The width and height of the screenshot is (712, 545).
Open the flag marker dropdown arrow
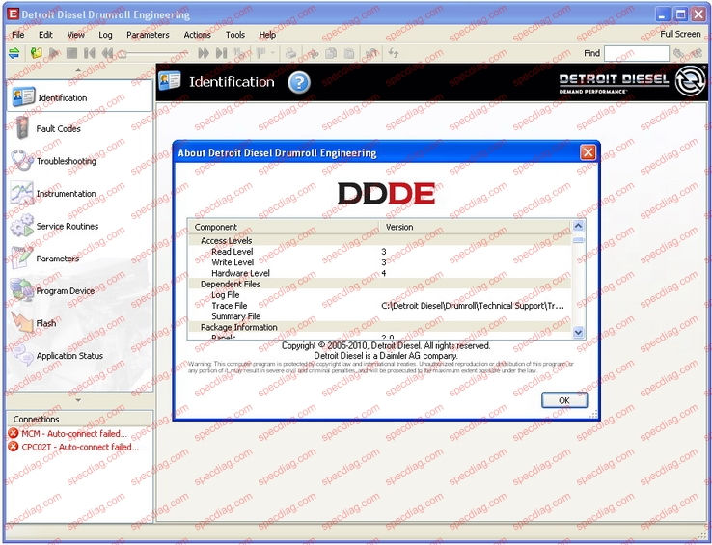click(272, 53)
